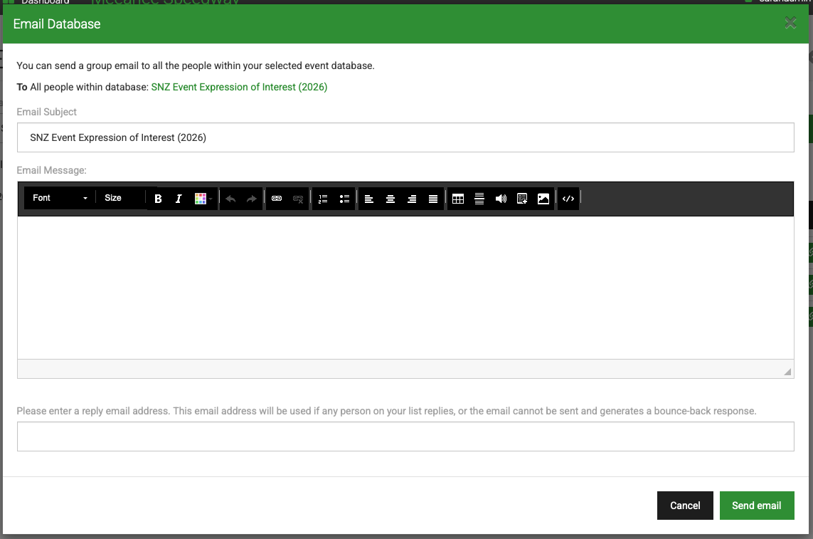Close the Email Database dialog

pos(790,23)
